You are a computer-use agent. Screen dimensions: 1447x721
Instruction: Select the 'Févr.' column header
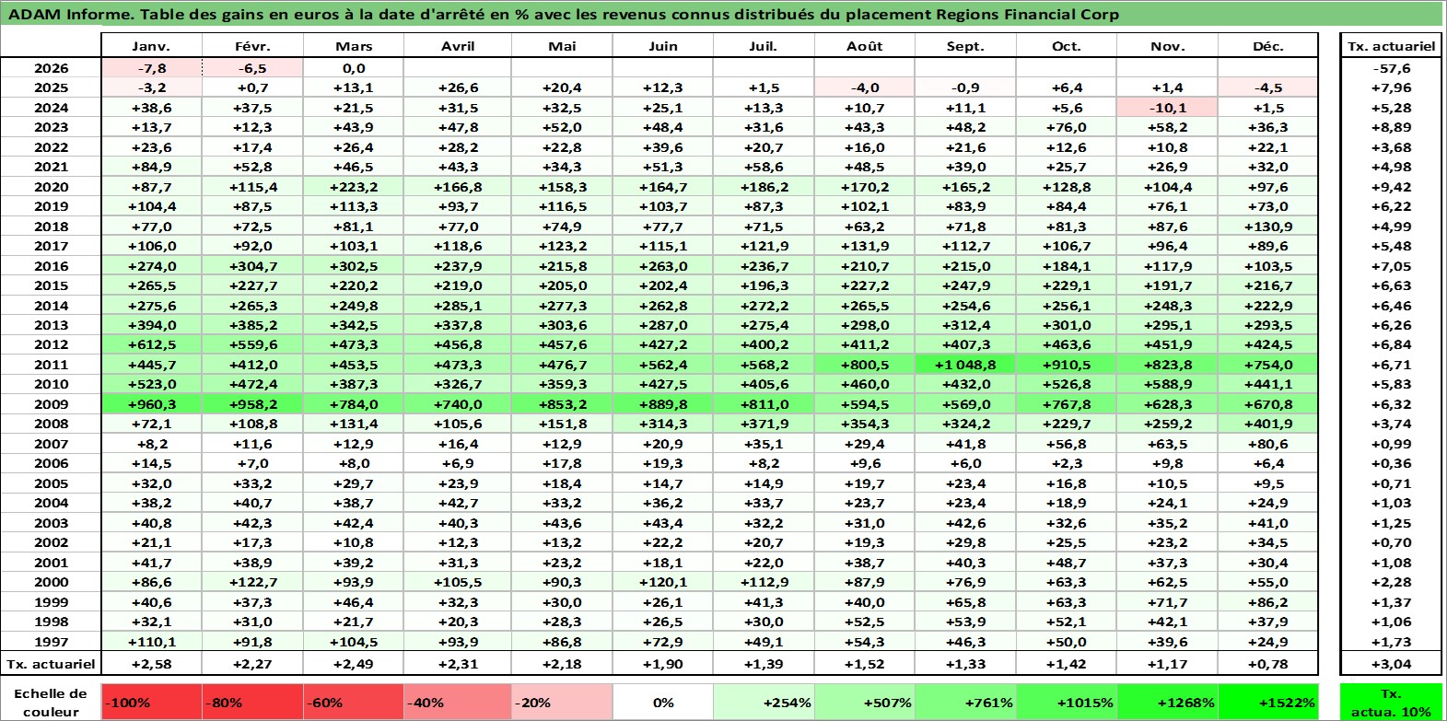pos(253,46)
